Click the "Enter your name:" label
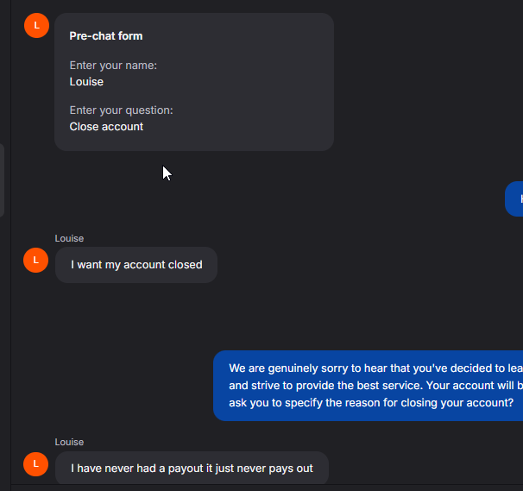 113,65
